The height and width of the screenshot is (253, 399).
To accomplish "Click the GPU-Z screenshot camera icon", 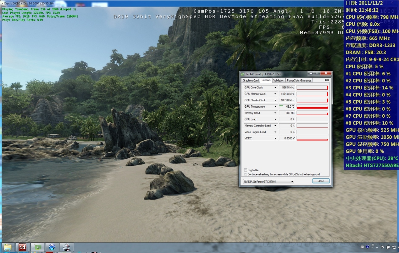I will pos(327,80).
